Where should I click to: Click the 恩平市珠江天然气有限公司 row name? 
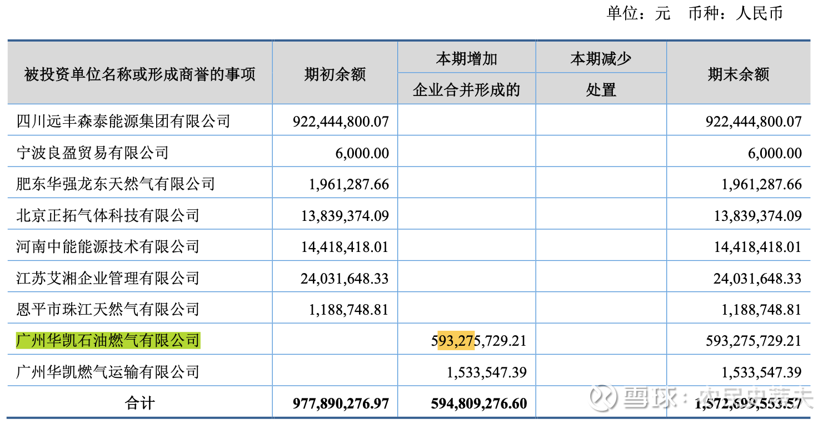click(108, 309)
